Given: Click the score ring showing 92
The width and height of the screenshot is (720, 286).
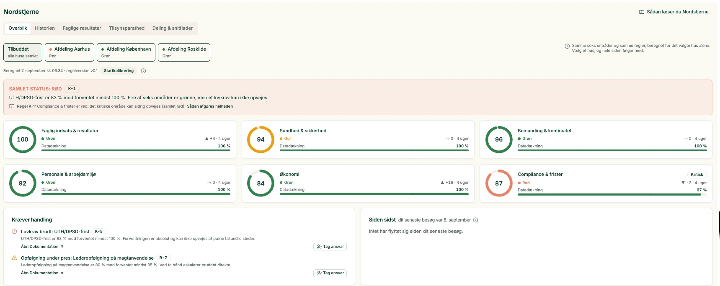Looking at the screenshot, I should (23, 183).
